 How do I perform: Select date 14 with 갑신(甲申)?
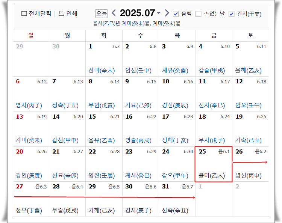pyautogui.click(x=67, y=129)
